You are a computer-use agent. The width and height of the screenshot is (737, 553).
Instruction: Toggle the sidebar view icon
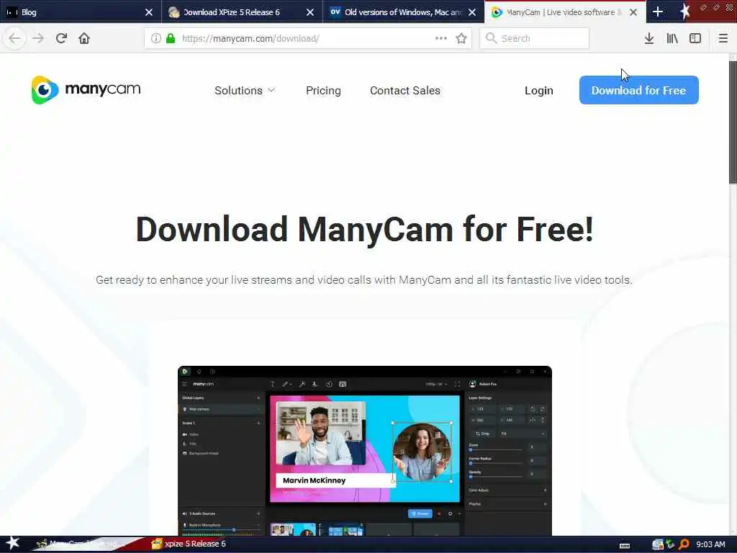pos(695,38)
